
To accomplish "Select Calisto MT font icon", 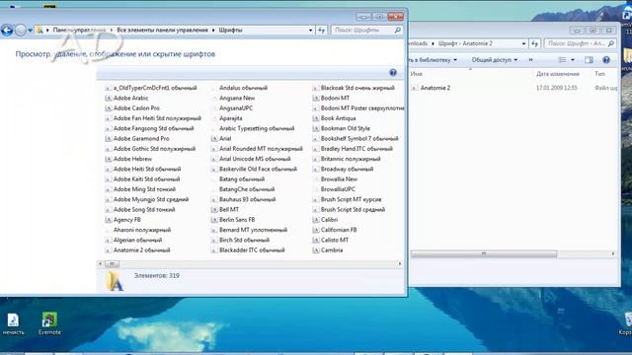I will [316, 240].
